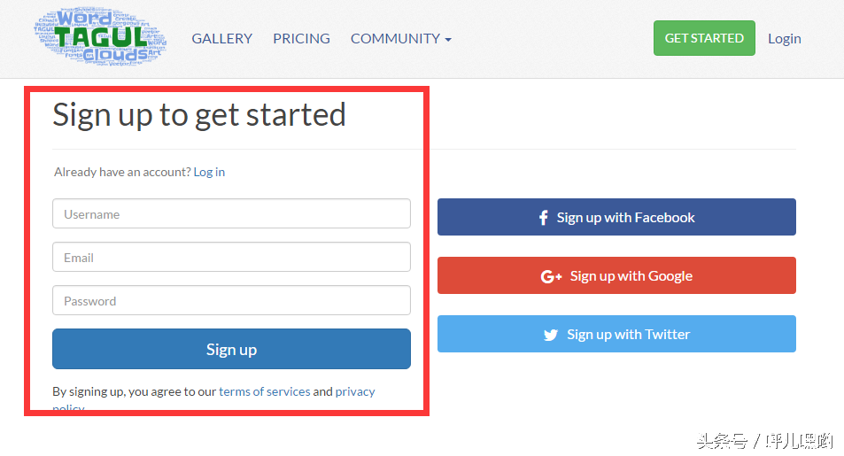Viewport: 844px width, 456px height.
Task: Sign up with Facebook button
Action: click(x=616, y=217)
